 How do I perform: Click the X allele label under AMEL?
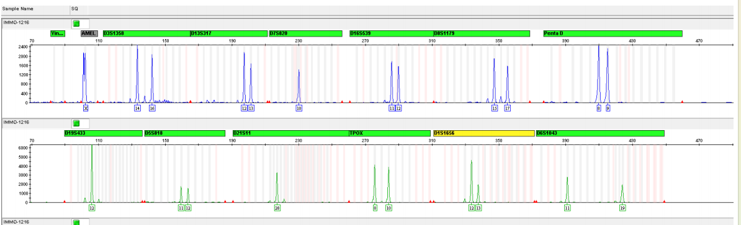(x=86, y=108)
